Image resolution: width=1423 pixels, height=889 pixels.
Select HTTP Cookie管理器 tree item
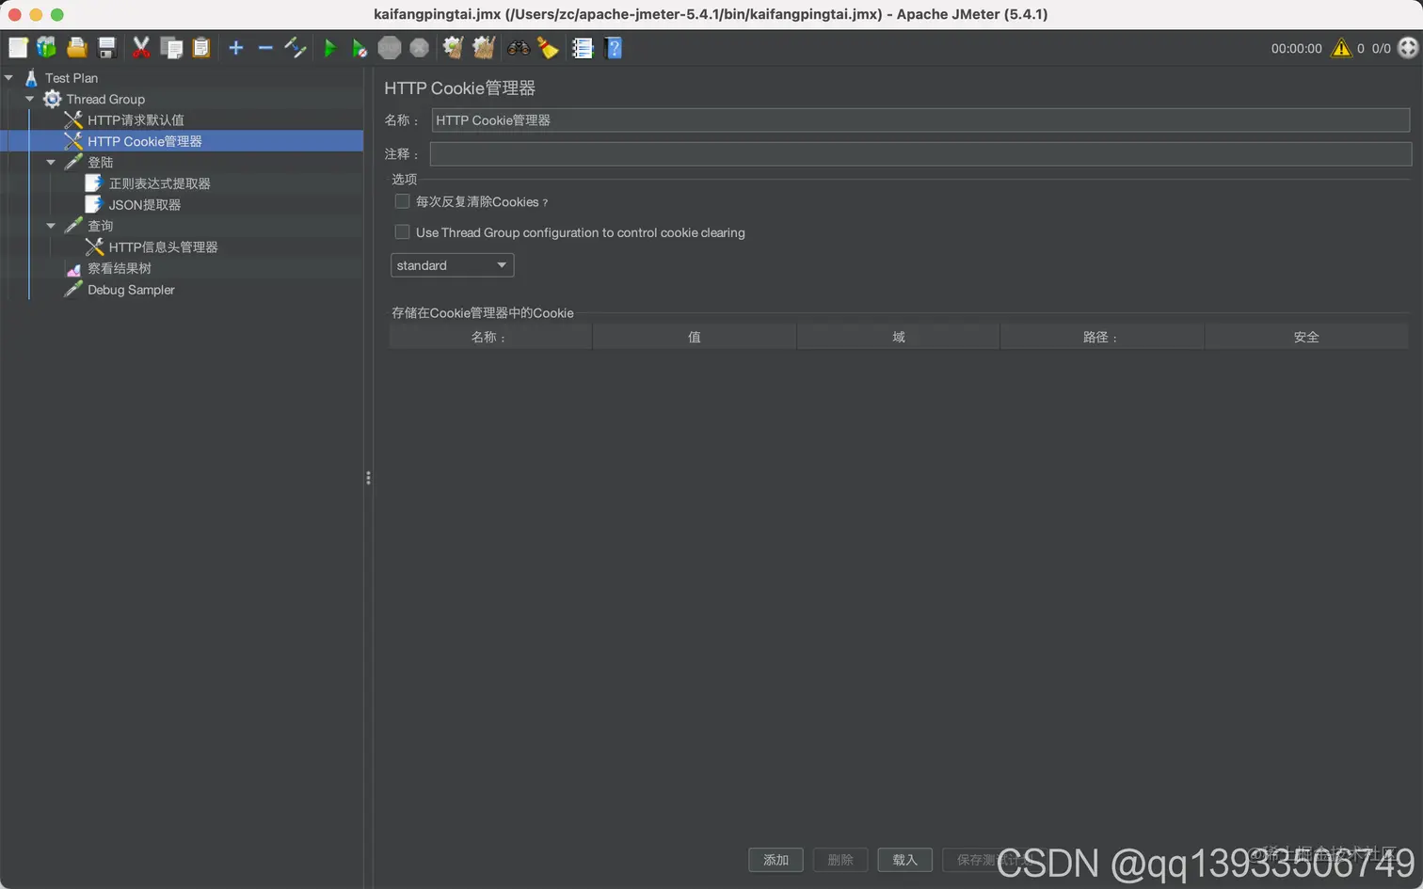pos(145,141)
